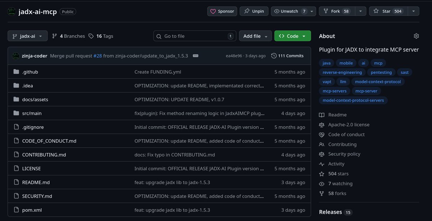Open the Activity sidebar link

pyautogui.click(x=332, y=164)
